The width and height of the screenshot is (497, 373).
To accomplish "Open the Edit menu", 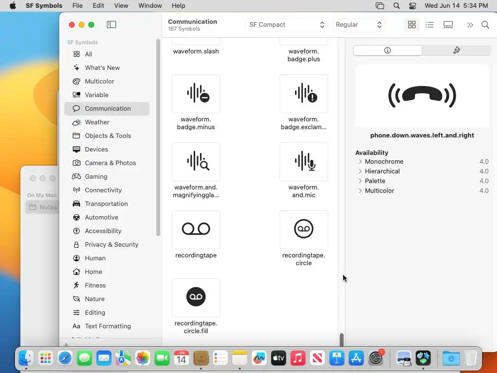I will 98,6.
